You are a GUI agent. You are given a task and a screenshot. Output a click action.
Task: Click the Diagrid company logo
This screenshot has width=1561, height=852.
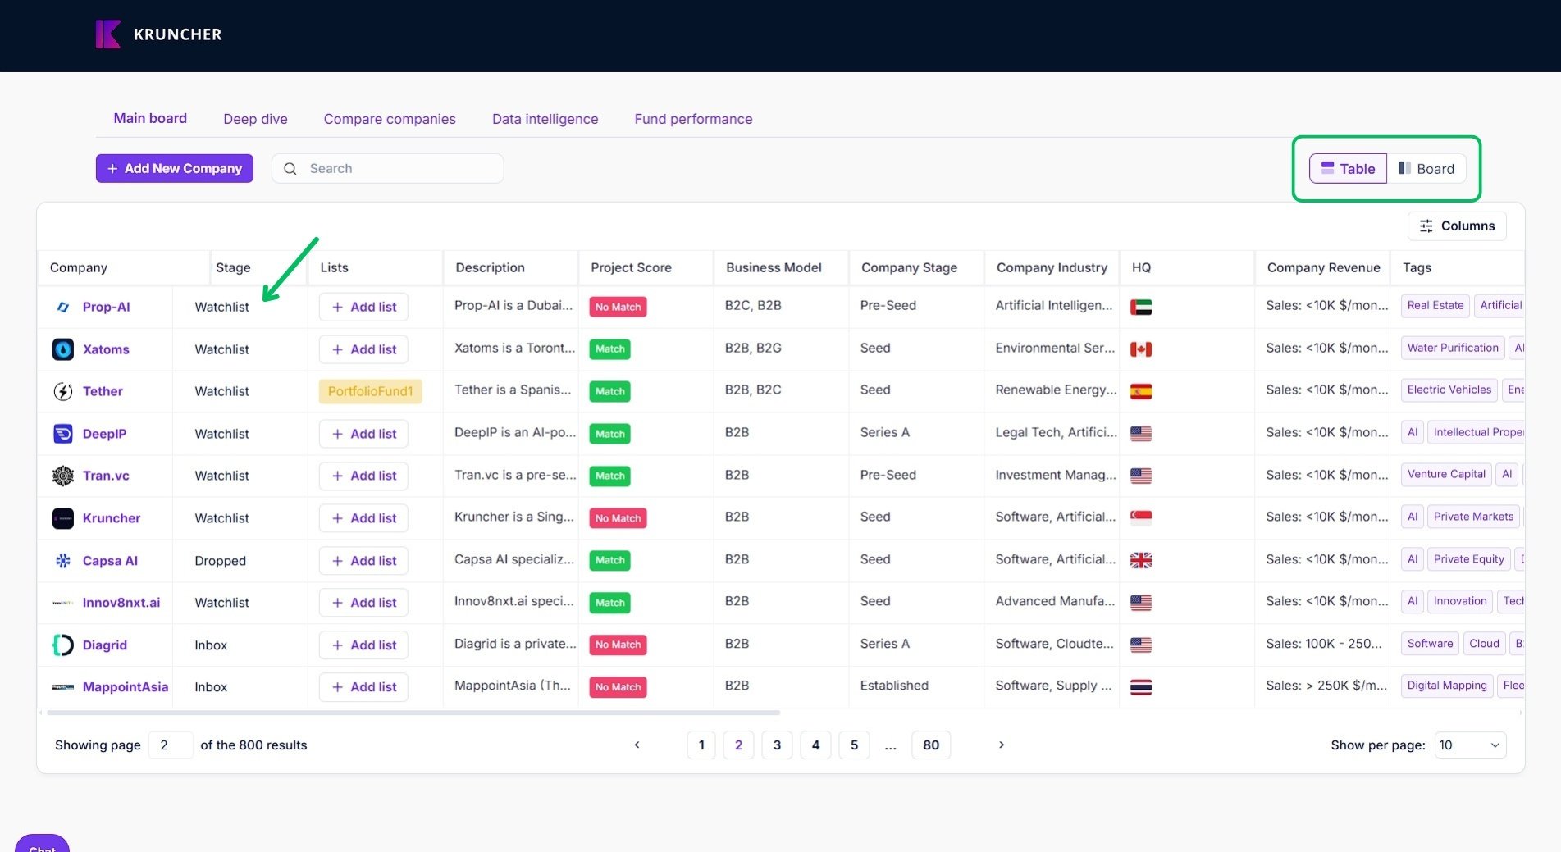(x=63, y=645)
